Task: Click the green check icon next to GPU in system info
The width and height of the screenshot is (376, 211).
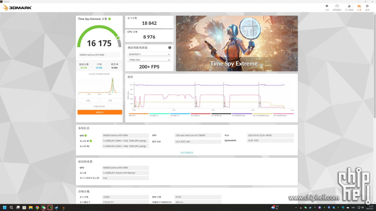Action: [x=86, y=136]
